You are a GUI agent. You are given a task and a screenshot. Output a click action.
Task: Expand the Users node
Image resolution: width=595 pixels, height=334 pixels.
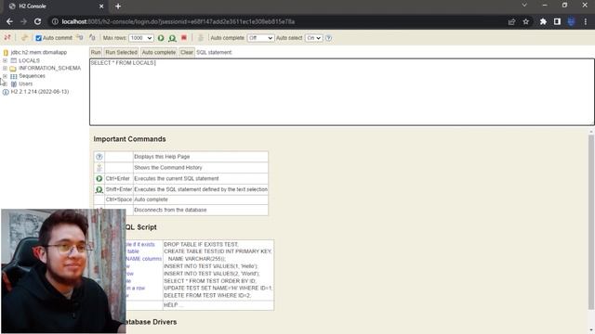click(x=5, y=83)
